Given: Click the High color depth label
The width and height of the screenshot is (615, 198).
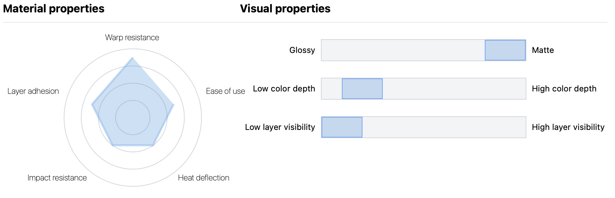Looking at the screenshot, I should coord(564,89).
